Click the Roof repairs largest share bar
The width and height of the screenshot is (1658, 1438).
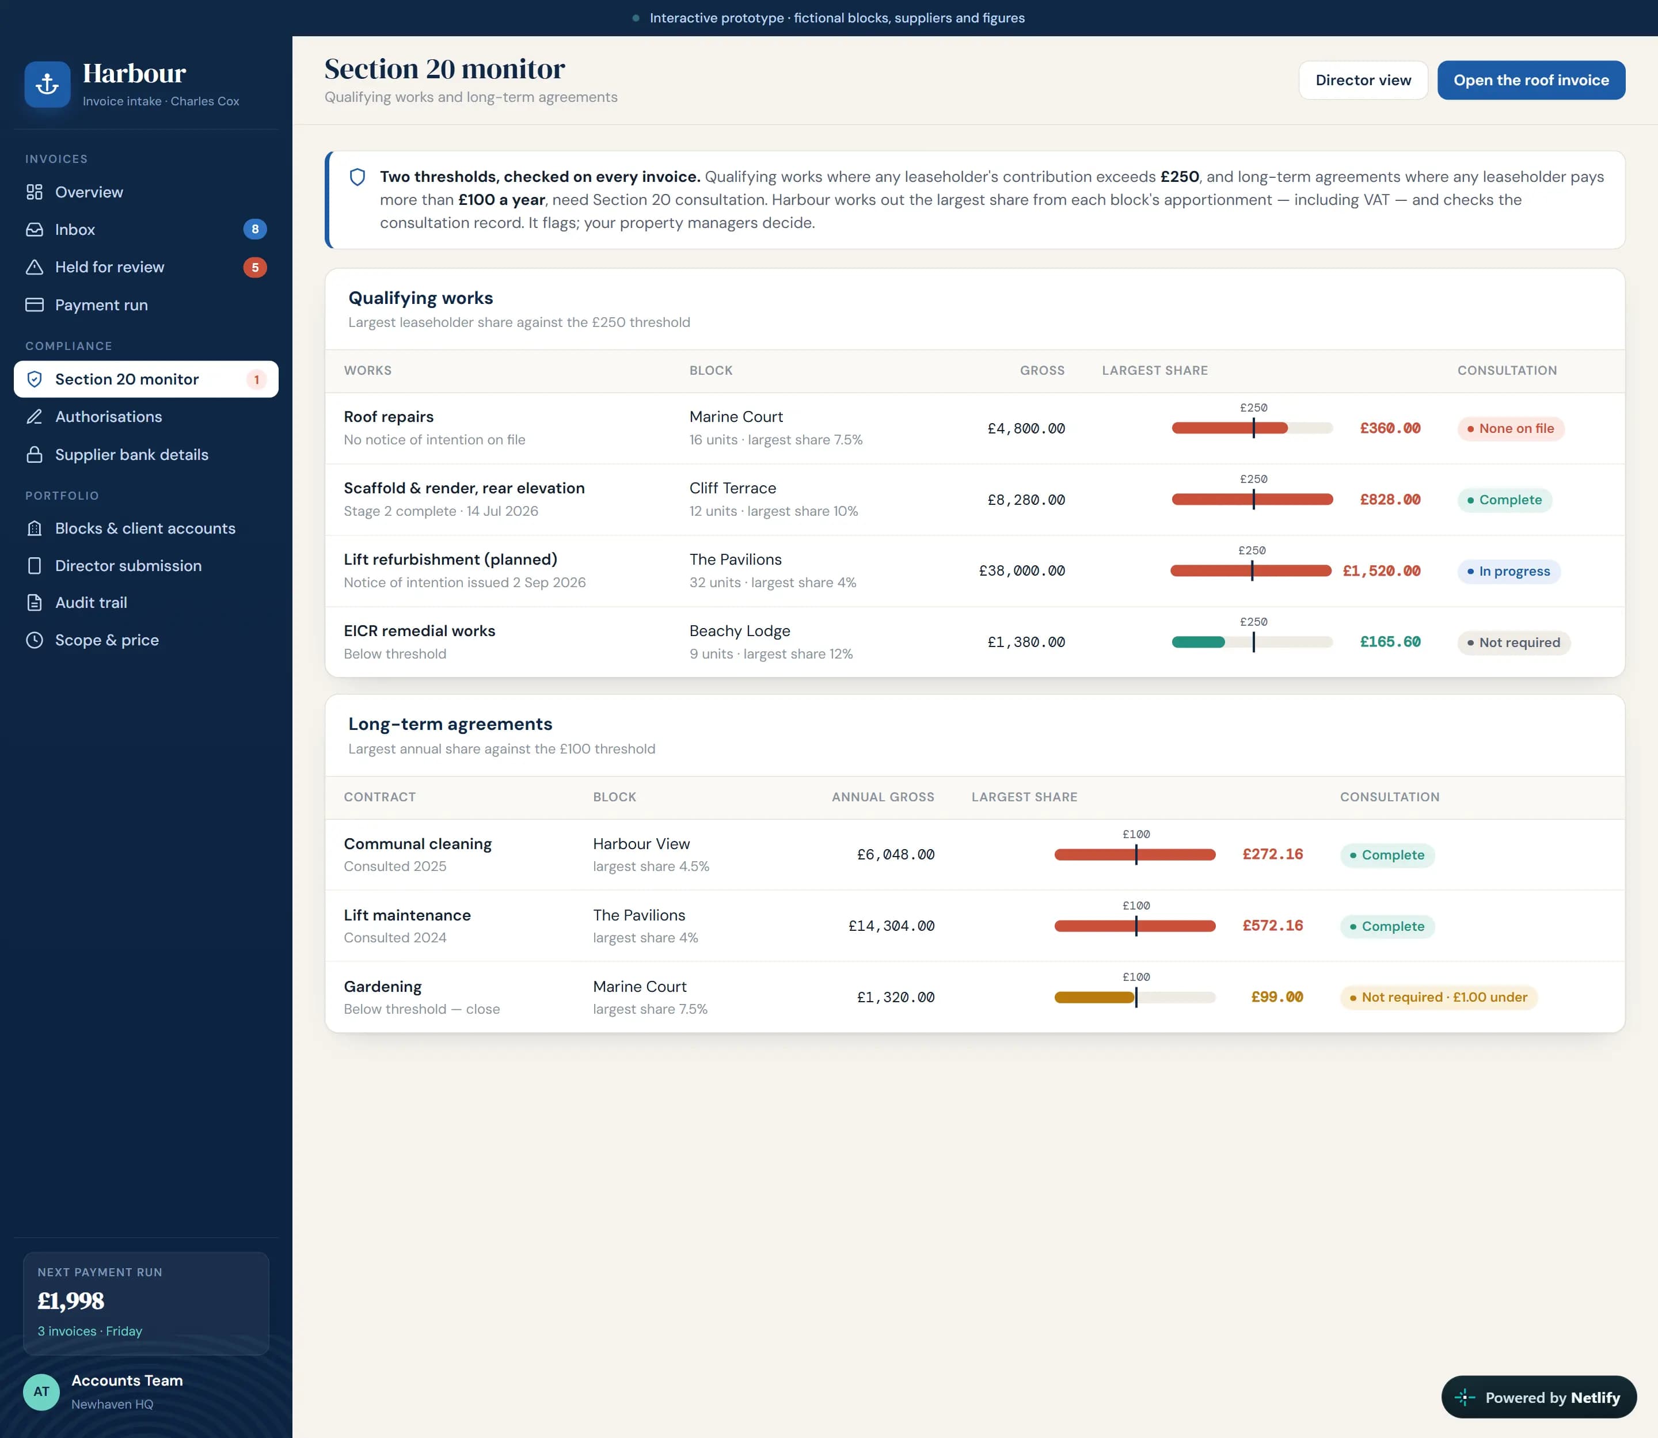1252,428
